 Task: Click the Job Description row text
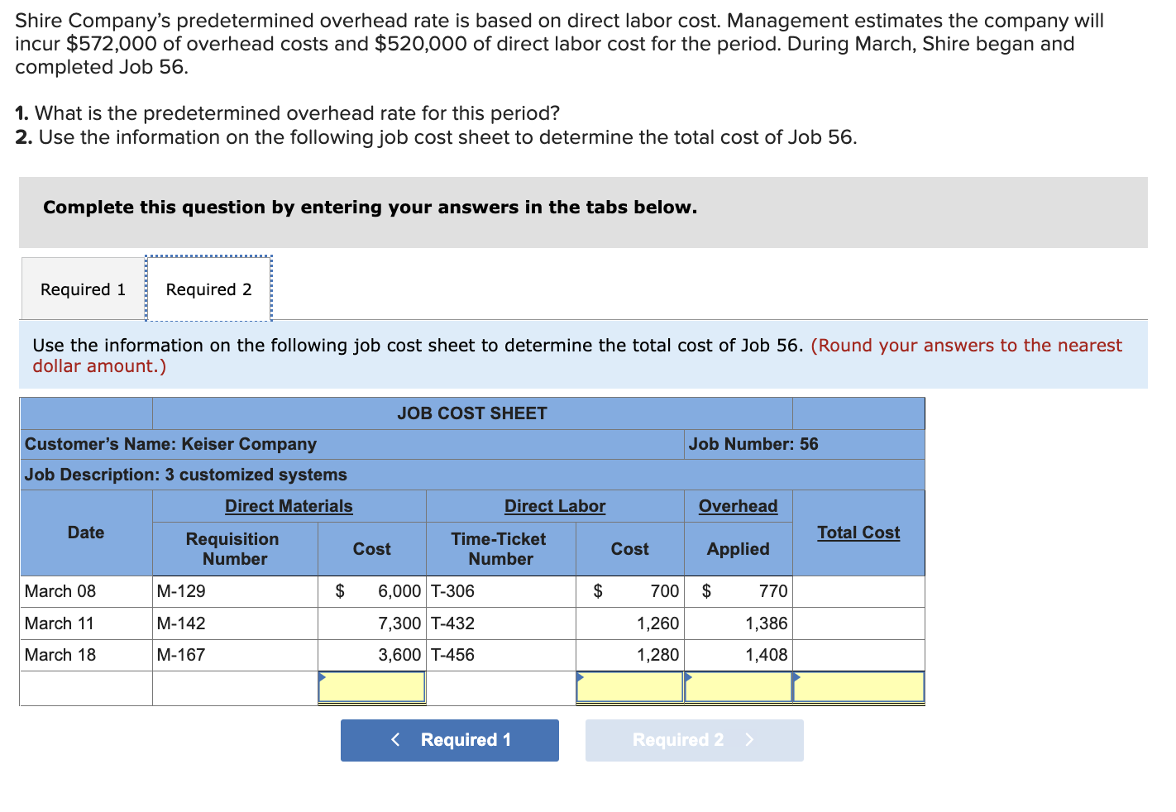click(x=186, y=475)
